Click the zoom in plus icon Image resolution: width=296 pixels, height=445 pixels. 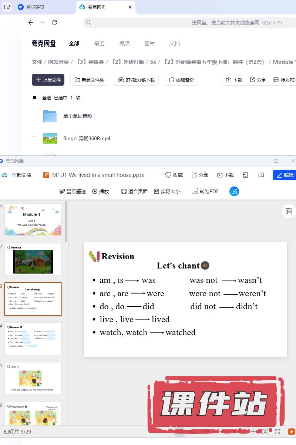click(253, 432)
